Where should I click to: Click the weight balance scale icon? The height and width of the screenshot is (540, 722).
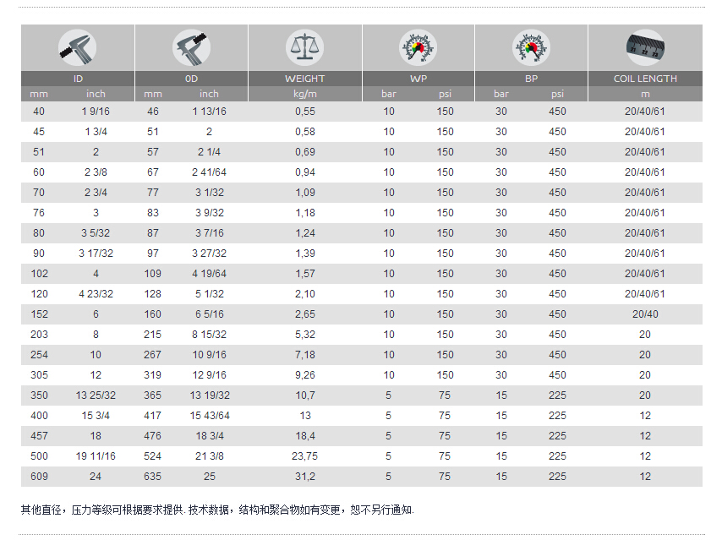304,47
